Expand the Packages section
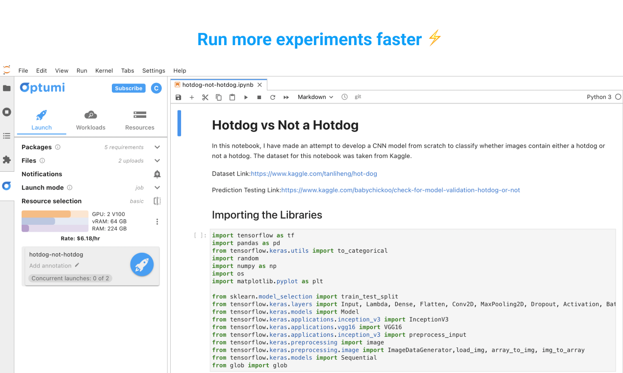This screenshot has height=373, width=623. pyautogui.click(x=157, y=147)
